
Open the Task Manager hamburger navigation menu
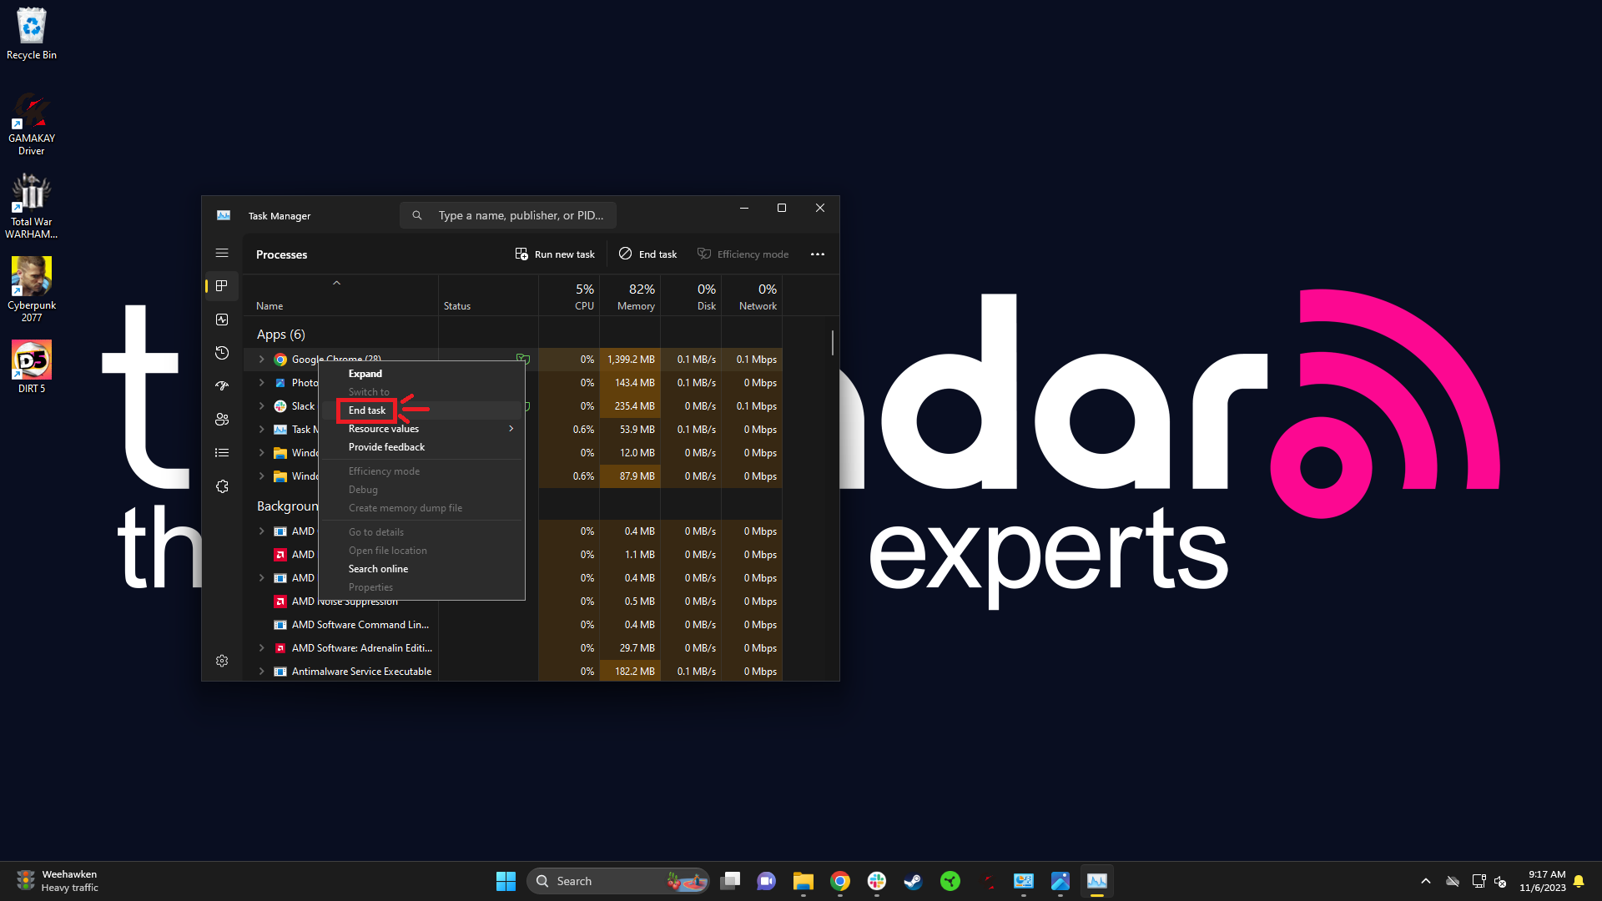point(222,254)
